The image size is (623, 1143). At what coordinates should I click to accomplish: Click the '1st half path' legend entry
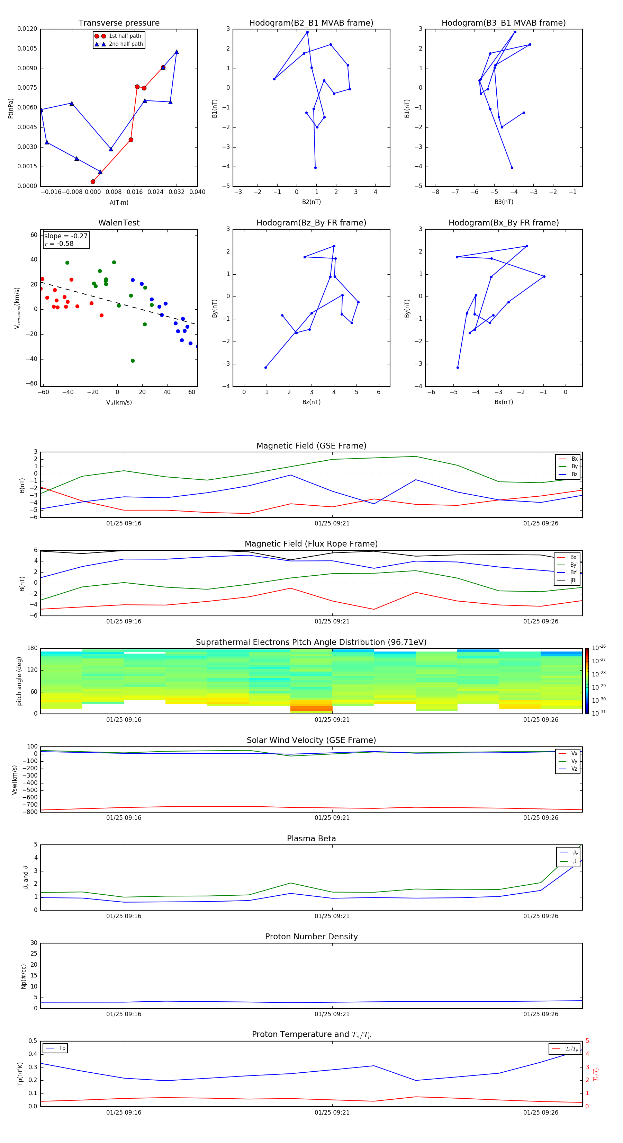118,36
